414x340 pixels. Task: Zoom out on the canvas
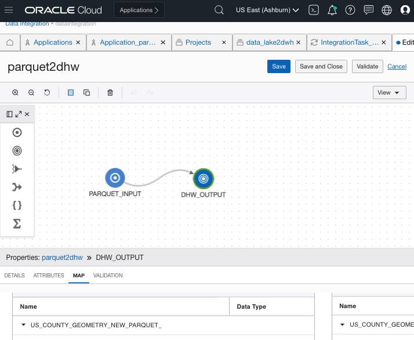click(x=31, y=92)
